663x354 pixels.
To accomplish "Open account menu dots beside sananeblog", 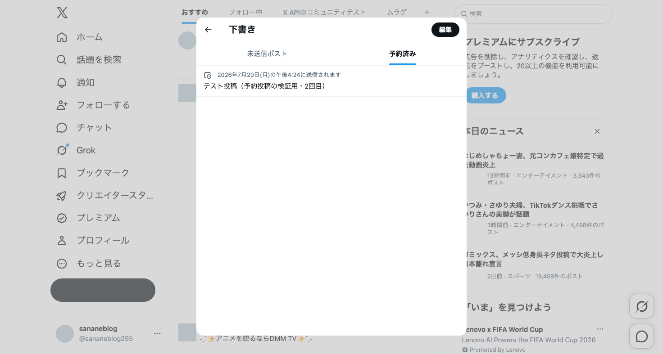I will coord(157,333).
